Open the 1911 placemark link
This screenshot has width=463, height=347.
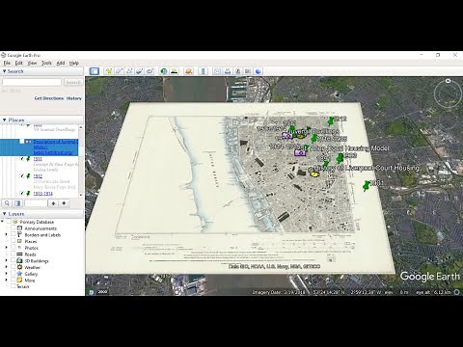point(38,159)
